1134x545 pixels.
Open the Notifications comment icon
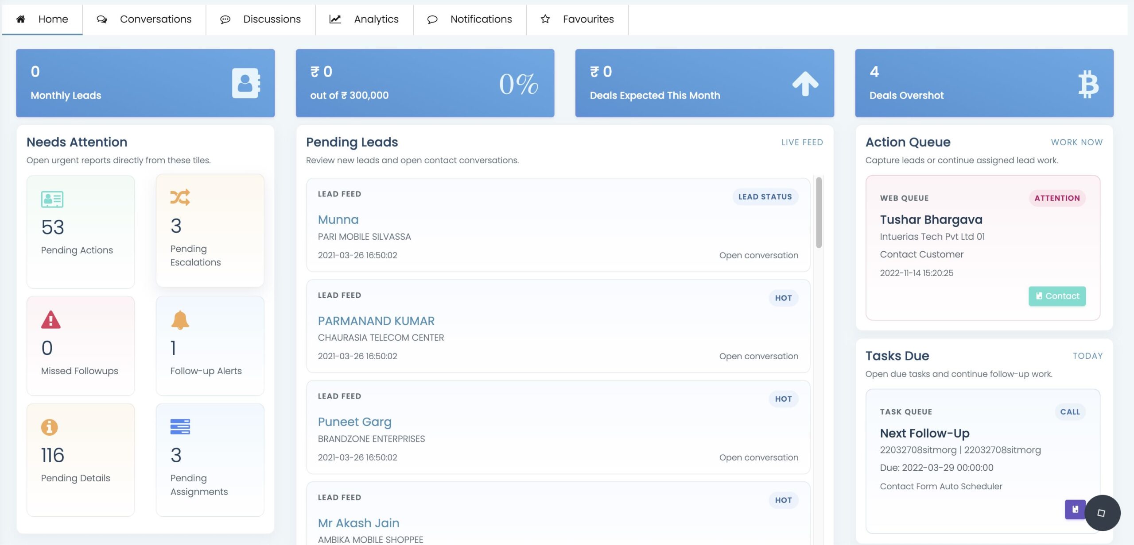(x=432, y=19)
